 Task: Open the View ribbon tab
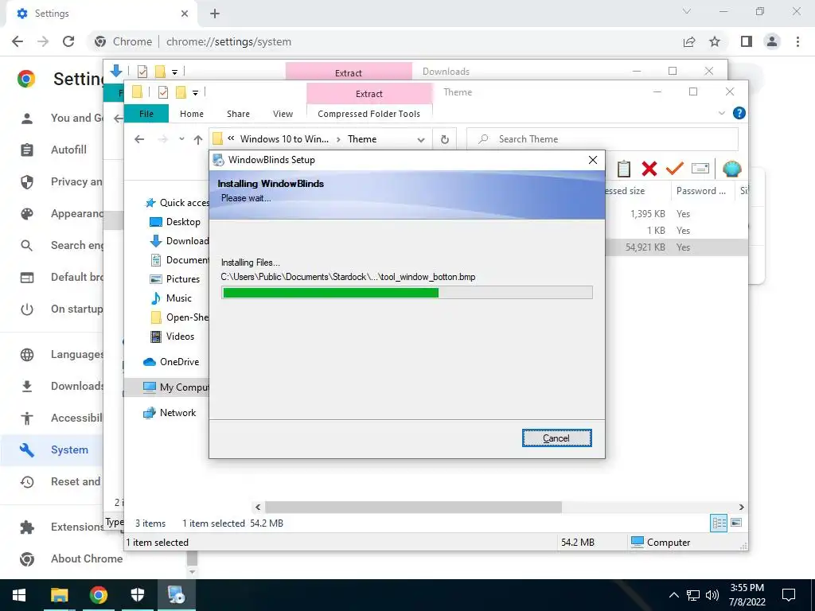283,114
